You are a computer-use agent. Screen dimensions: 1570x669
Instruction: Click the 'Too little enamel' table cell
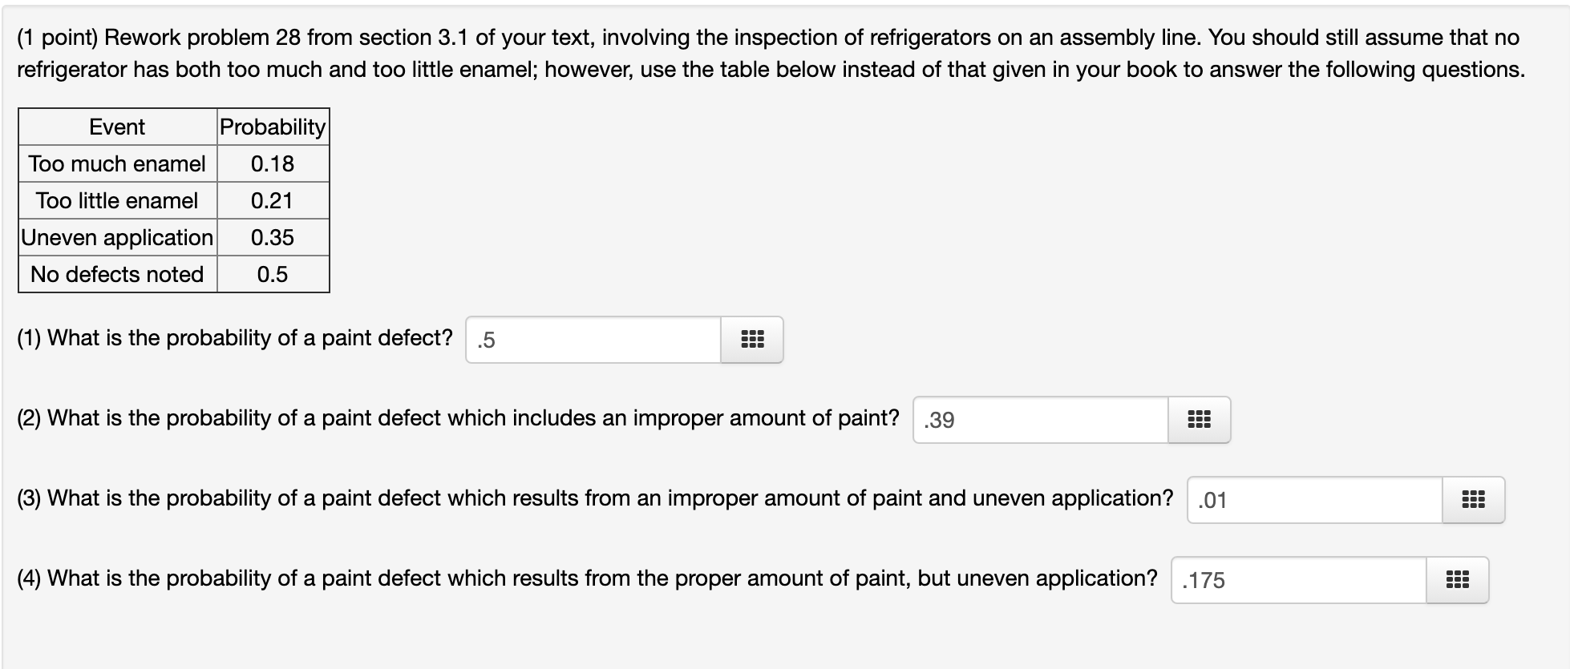point(117,200)
